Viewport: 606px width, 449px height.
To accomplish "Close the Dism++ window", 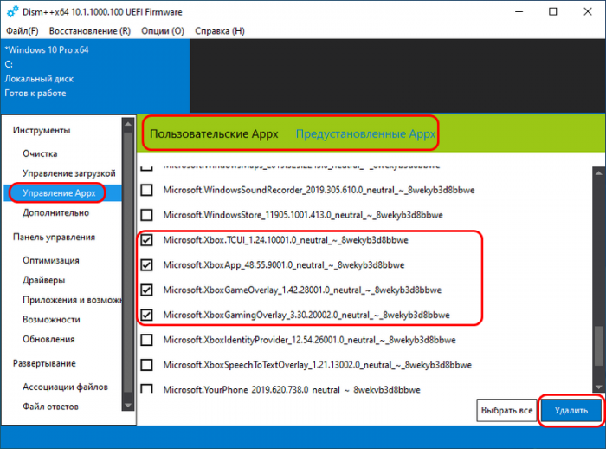I will pos(588,11).
